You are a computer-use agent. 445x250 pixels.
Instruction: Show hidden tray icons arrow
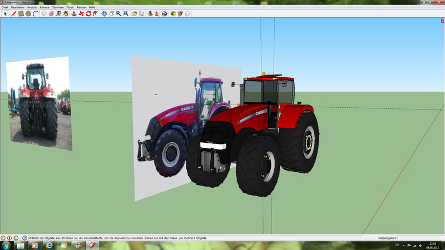click(x=404, y=246)
